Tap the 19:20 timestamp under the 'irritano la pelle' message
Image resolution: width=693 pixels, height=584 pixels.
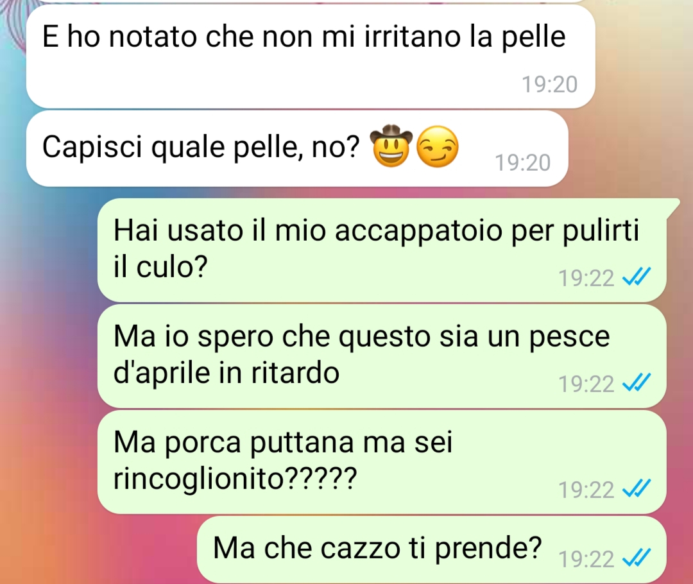(x=550, y=85)
